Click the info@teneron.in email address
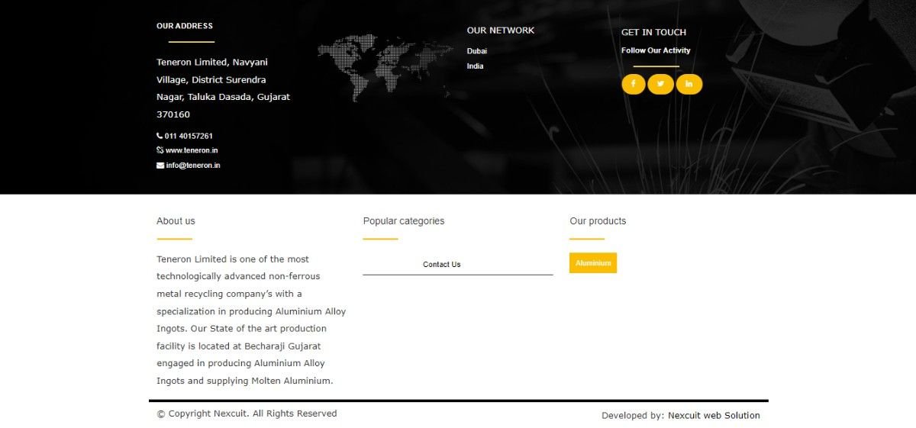Screen dimensions: 916x428 (193, 166)
